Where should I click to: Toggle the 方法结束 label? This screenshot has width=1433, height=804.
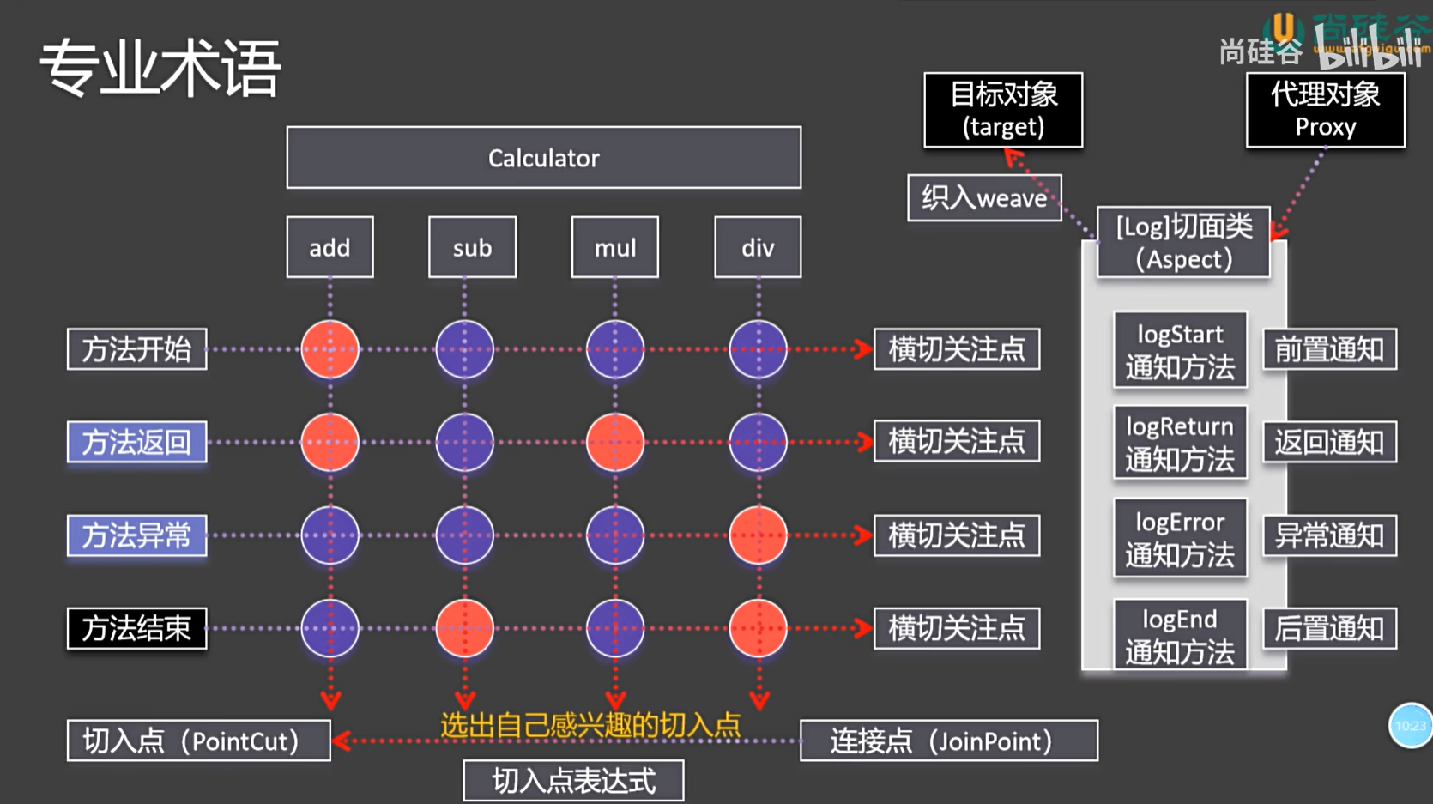click(136, 629)
